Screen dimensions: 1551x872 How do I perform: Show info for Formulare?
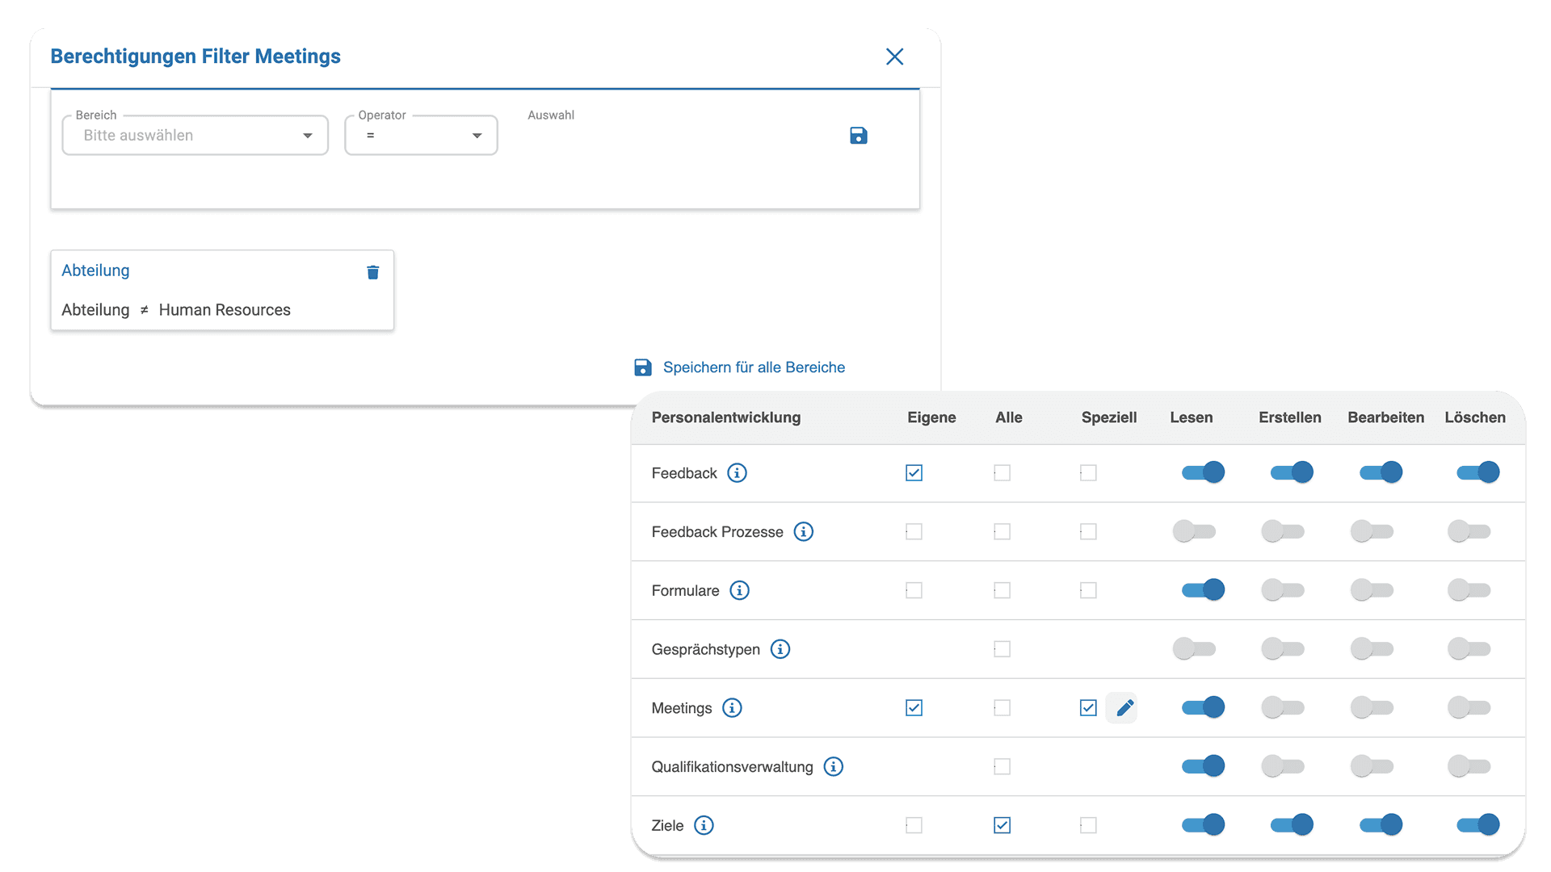coord(739,590)
